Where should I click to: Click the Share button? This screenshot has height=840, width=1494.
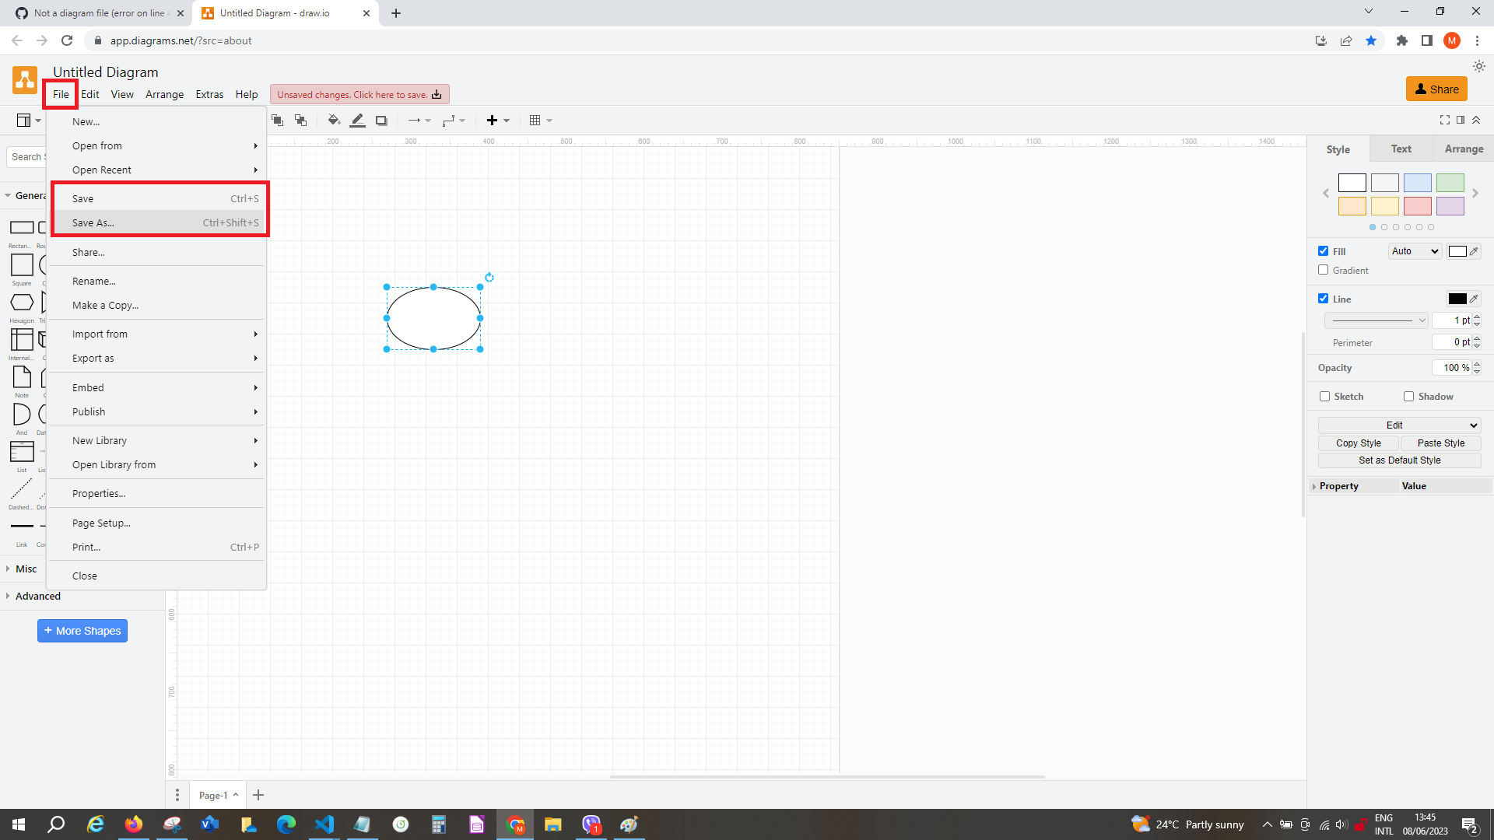tap(1436, 89)
